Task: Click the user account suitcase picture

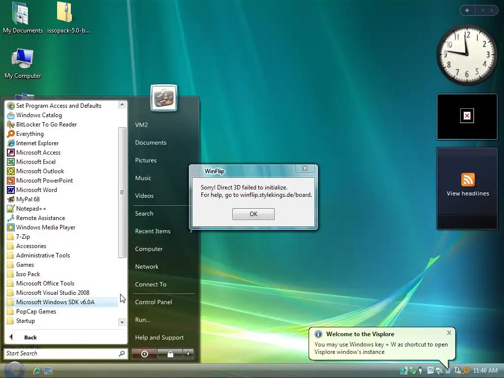Action: (163, 98)
